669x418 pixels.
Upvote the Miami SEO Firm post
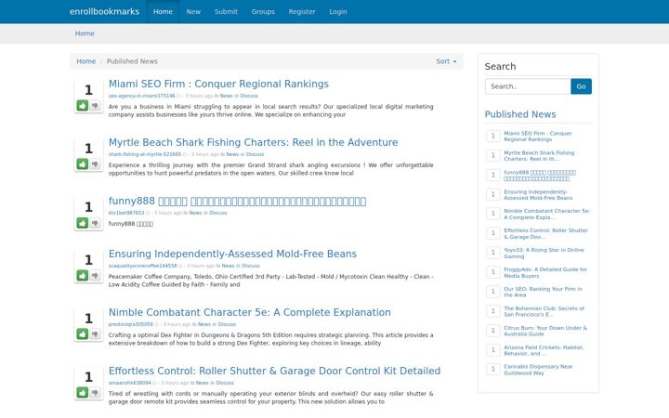[83, 105]
